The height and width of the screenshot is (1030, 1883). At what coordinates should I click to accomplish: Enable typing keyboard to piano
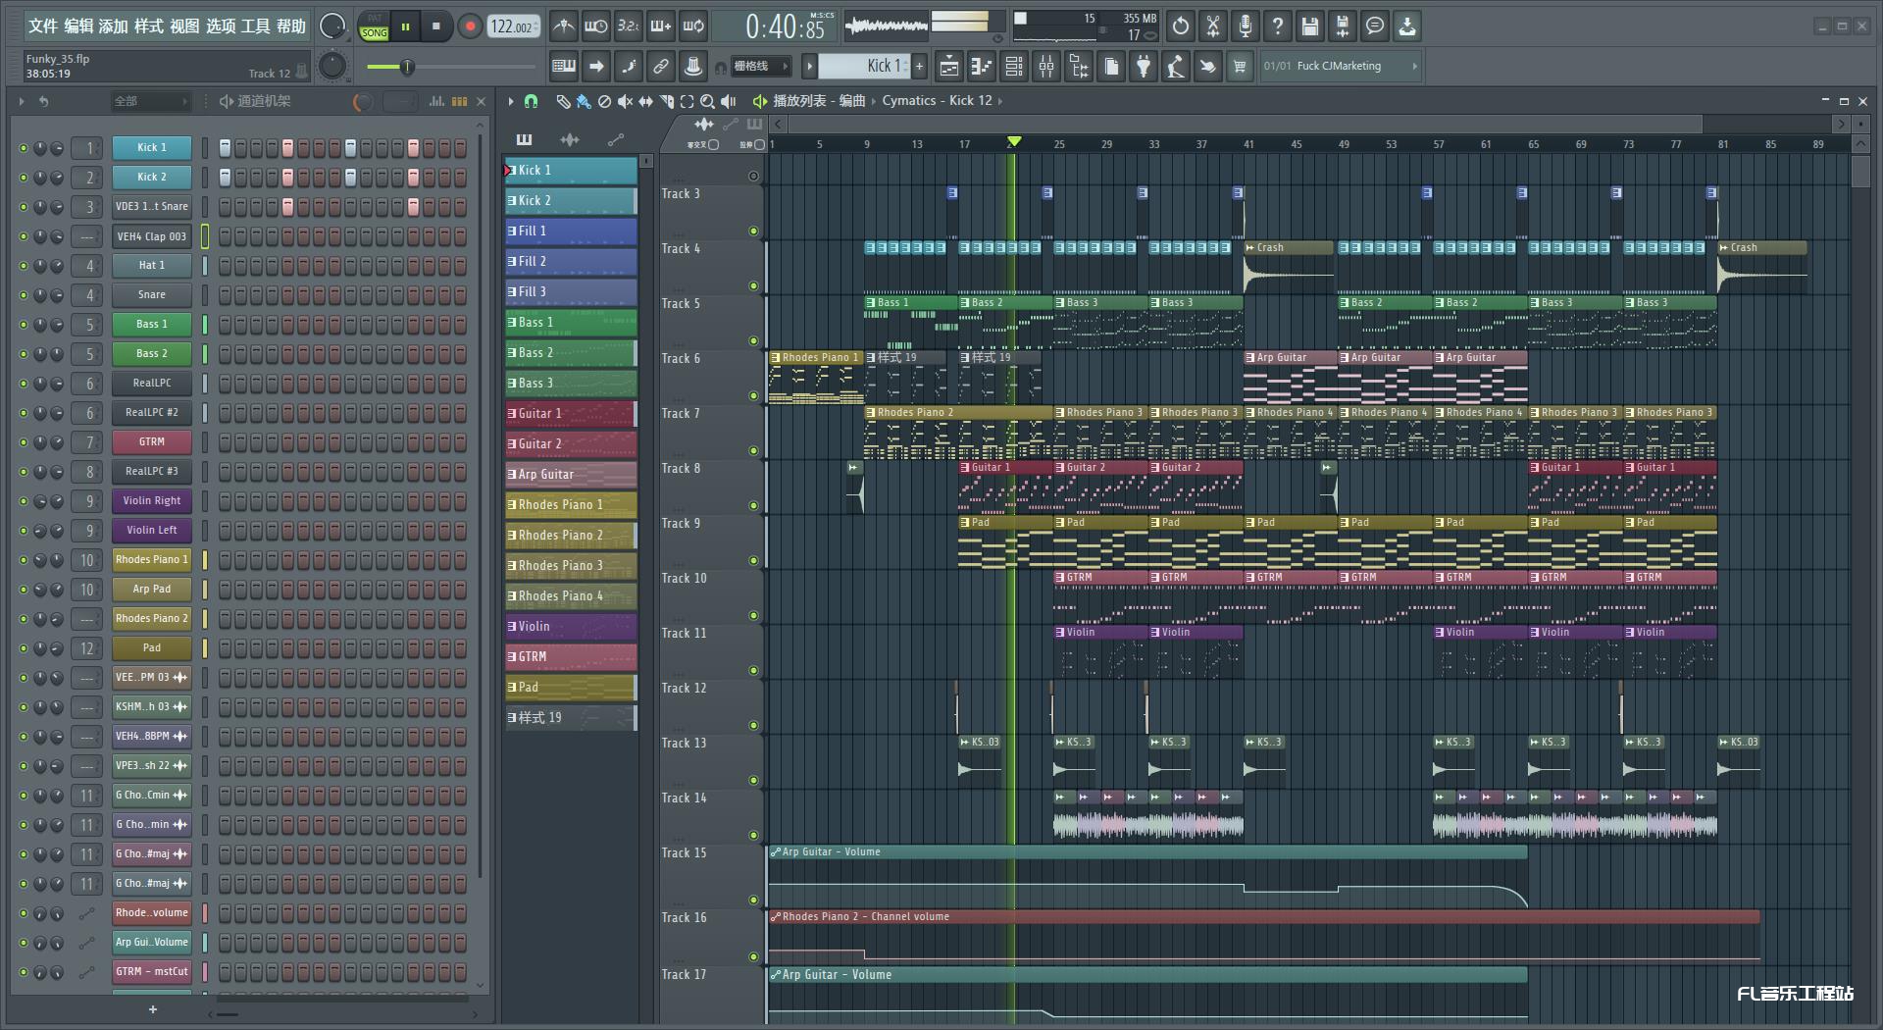564,67
